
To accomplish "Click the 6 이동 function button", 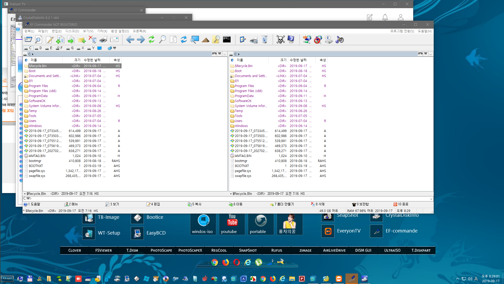I will coord(236,204).
